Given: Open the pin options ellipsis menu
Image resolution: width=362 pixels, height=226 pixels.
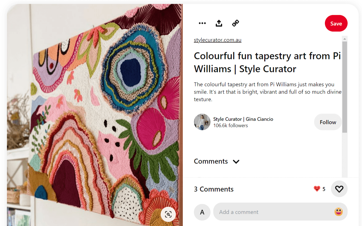Looking at the screenshot, I should tap(202, 23).
